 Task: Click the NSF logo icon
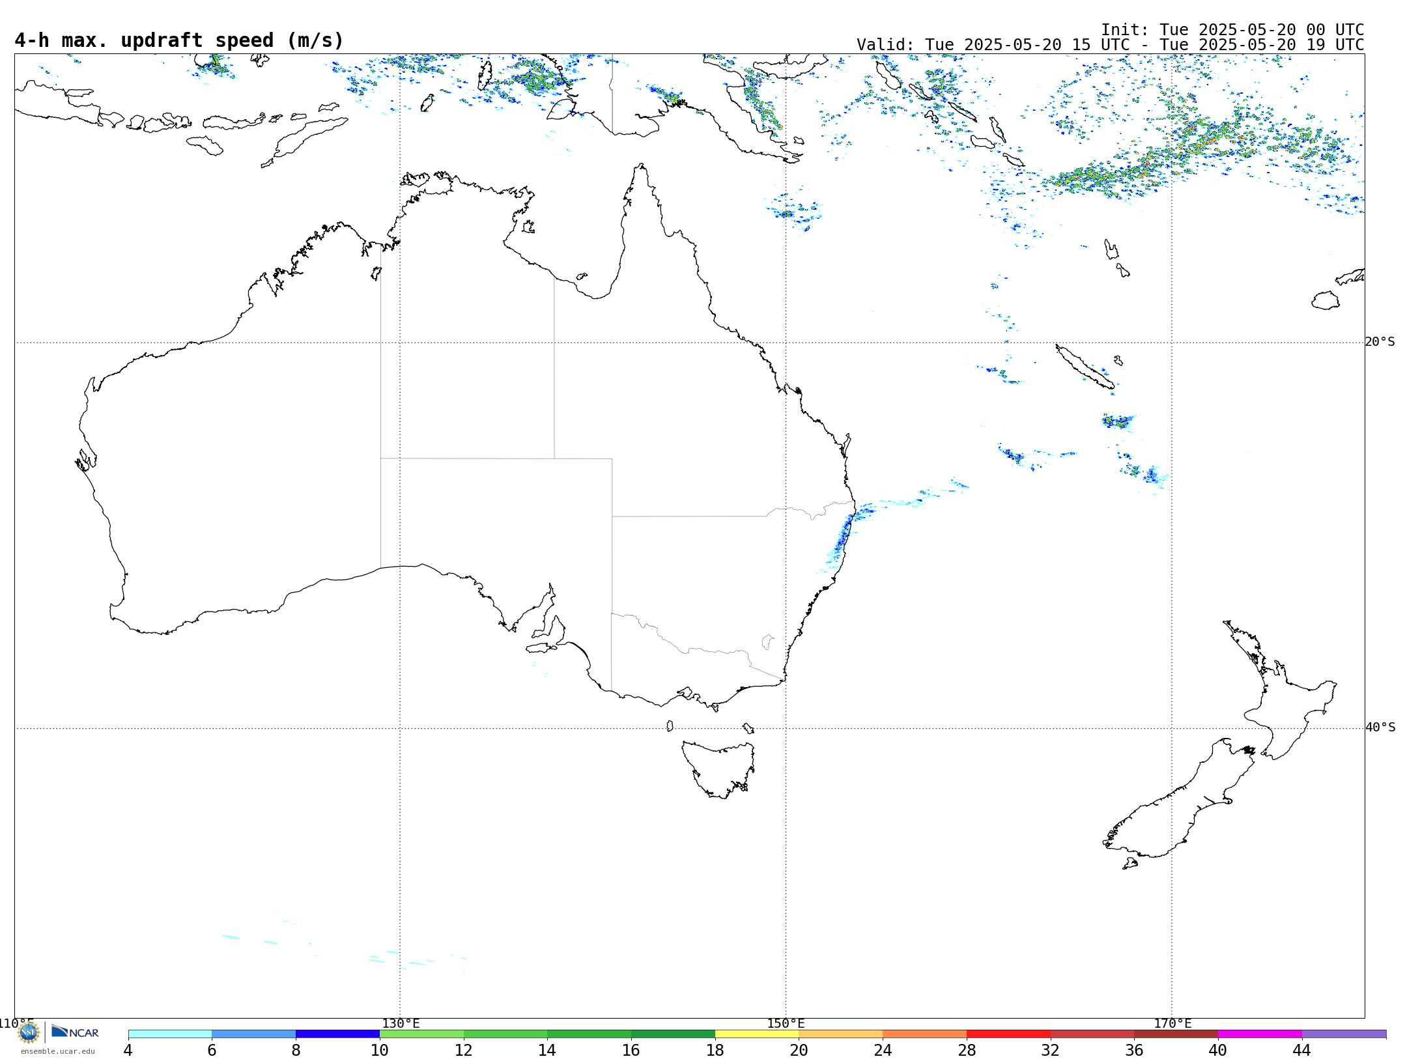[28, 1032]
